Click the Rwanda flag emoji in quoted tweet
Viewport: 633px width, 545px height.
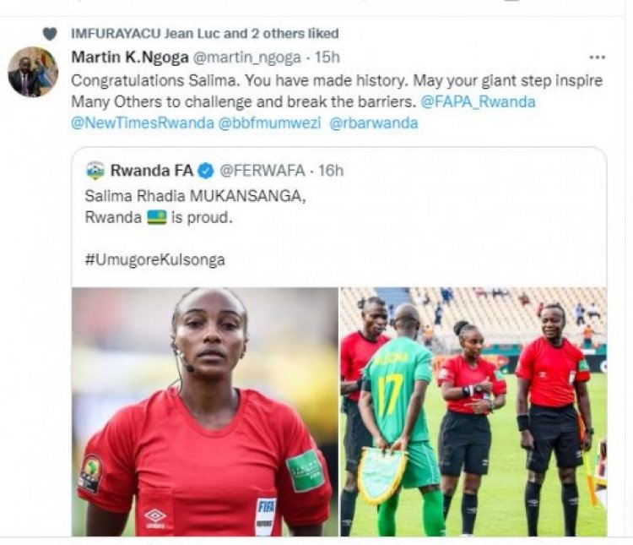coord(157,217)
